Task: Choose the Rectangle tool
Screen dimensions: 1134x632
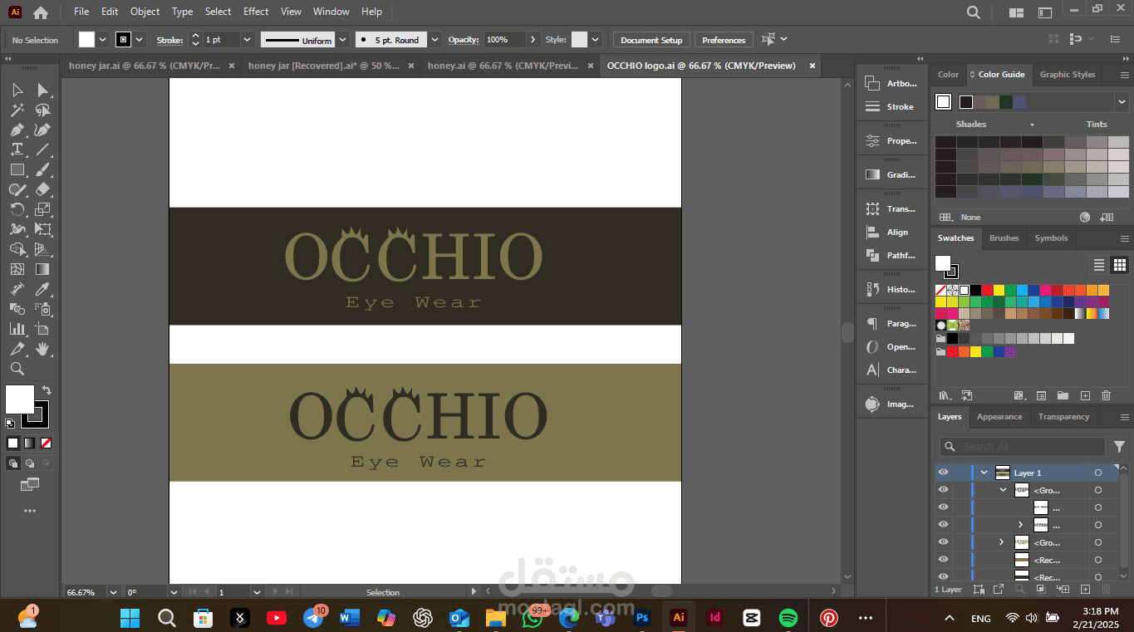Action: click(x=17, y=169)
